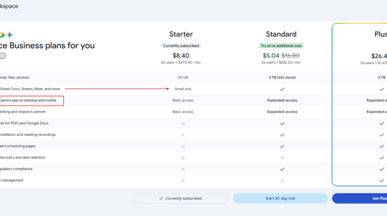Click Starter X in PDFs and Google Docs row
The width and height of the screenshot is (387, 216).
pos(183,123)
